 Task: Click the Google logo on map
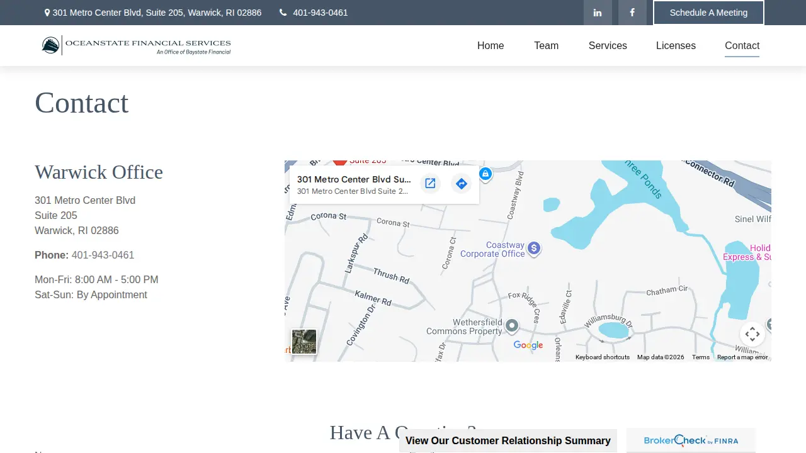point(528,345)
